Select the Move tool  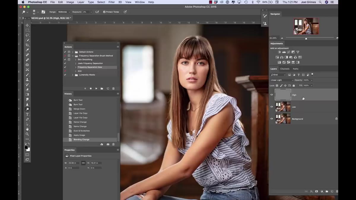click(x=27, y=25)
